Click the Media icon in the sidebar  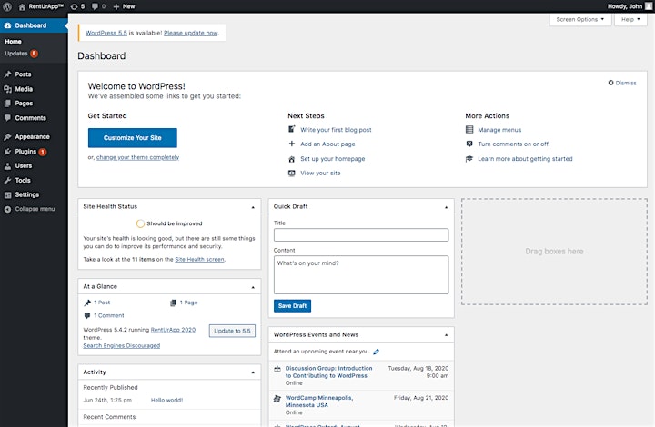pos(7,89)
